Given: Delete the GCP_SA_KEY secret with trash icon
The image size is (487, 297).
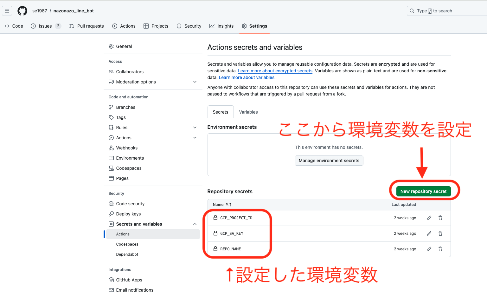Looking at the screenshot, I should (440, 234).
